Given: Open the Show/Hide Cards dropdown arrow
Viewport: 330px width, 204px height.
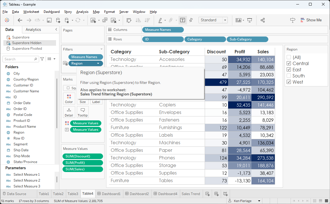Looking at the screenshot, I should [244, 20].
